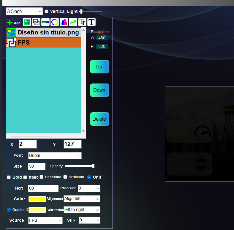Move the layer with the Up button
The height and width of the screenshot is (230, 234).
tap(99, 67)
